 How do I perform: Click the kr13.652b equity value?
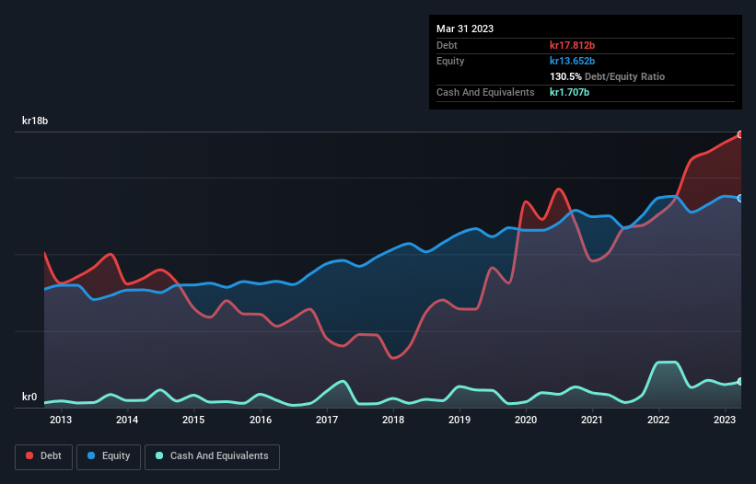pyautogui.click(x=573, y=61)
